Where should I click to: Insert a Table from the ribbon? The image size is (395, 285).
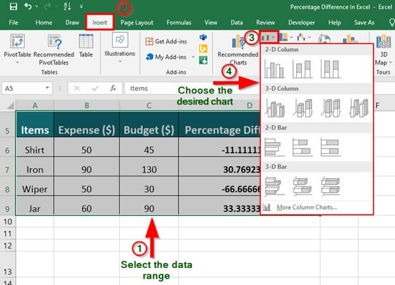coord(86,45)
